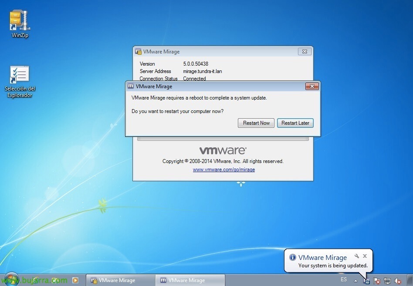The width and height of the screenshot is (413, 286).
Task: Launch Windows Media Player from the taskbar
Action: pos(75,280)
